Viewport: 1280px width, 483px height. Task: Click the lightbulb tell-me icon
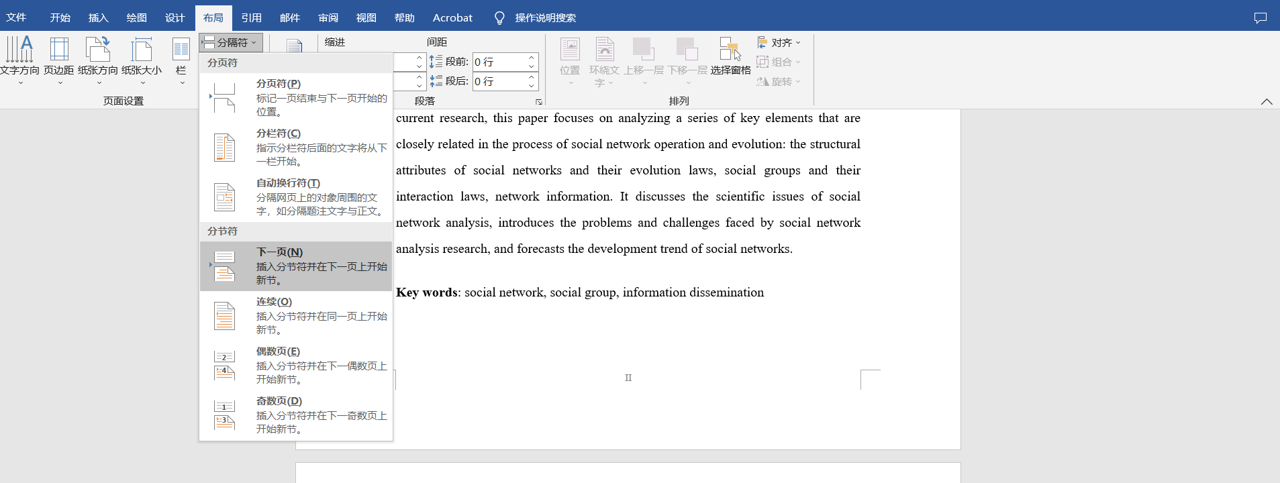tap(499, 18)
